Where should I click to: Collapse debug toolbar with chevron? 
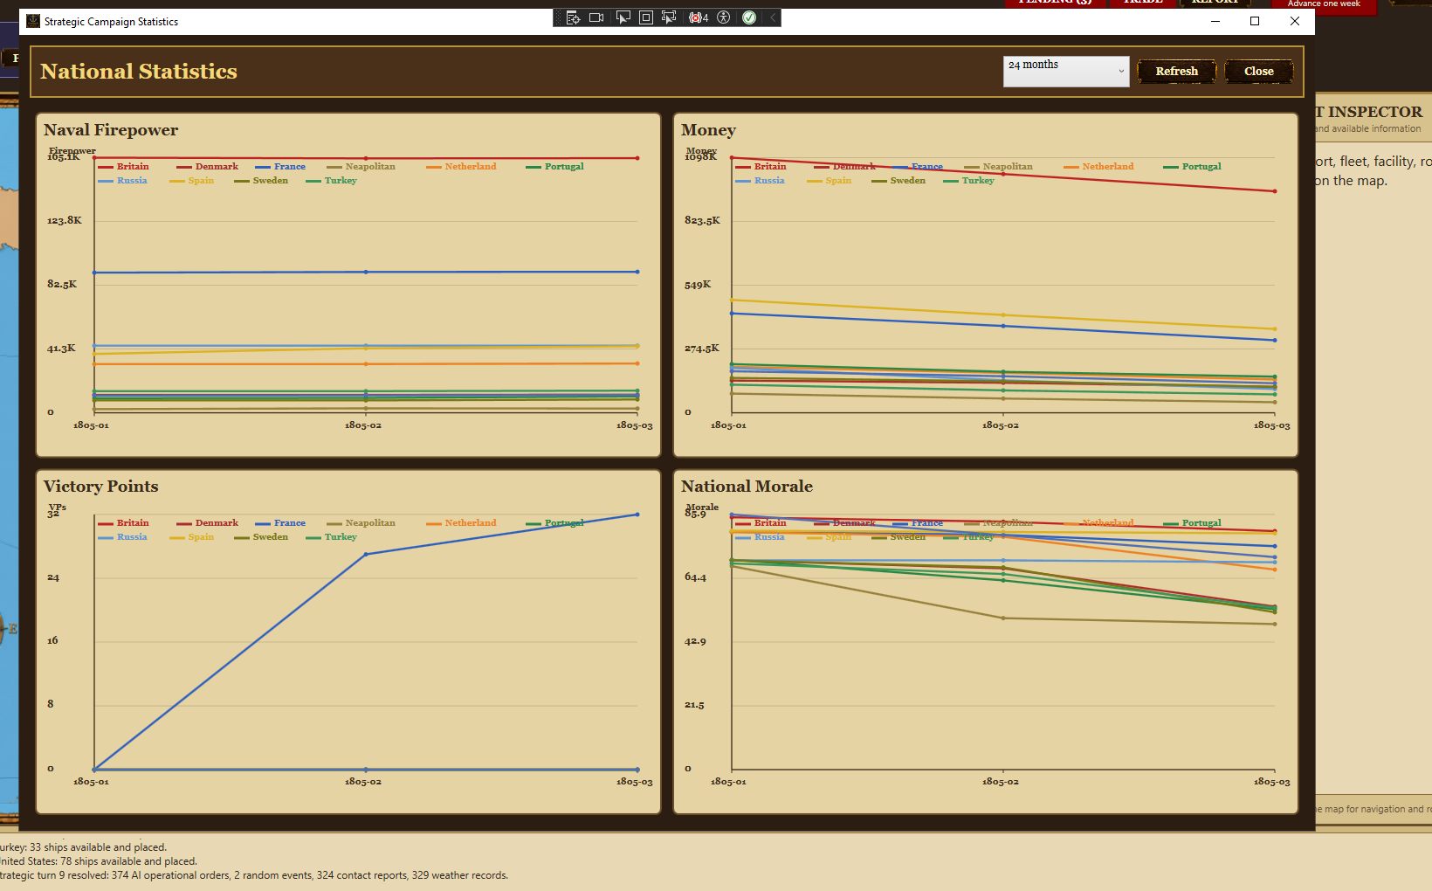point(773,17)
